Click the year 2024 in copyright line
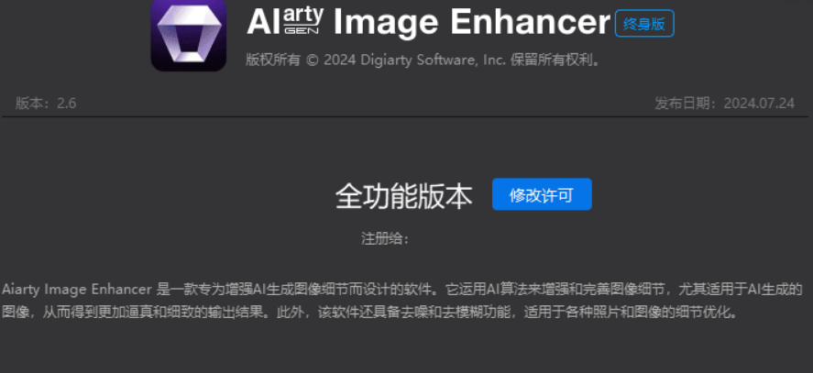This screenshot has width=813, height=373. pos(338,60)
